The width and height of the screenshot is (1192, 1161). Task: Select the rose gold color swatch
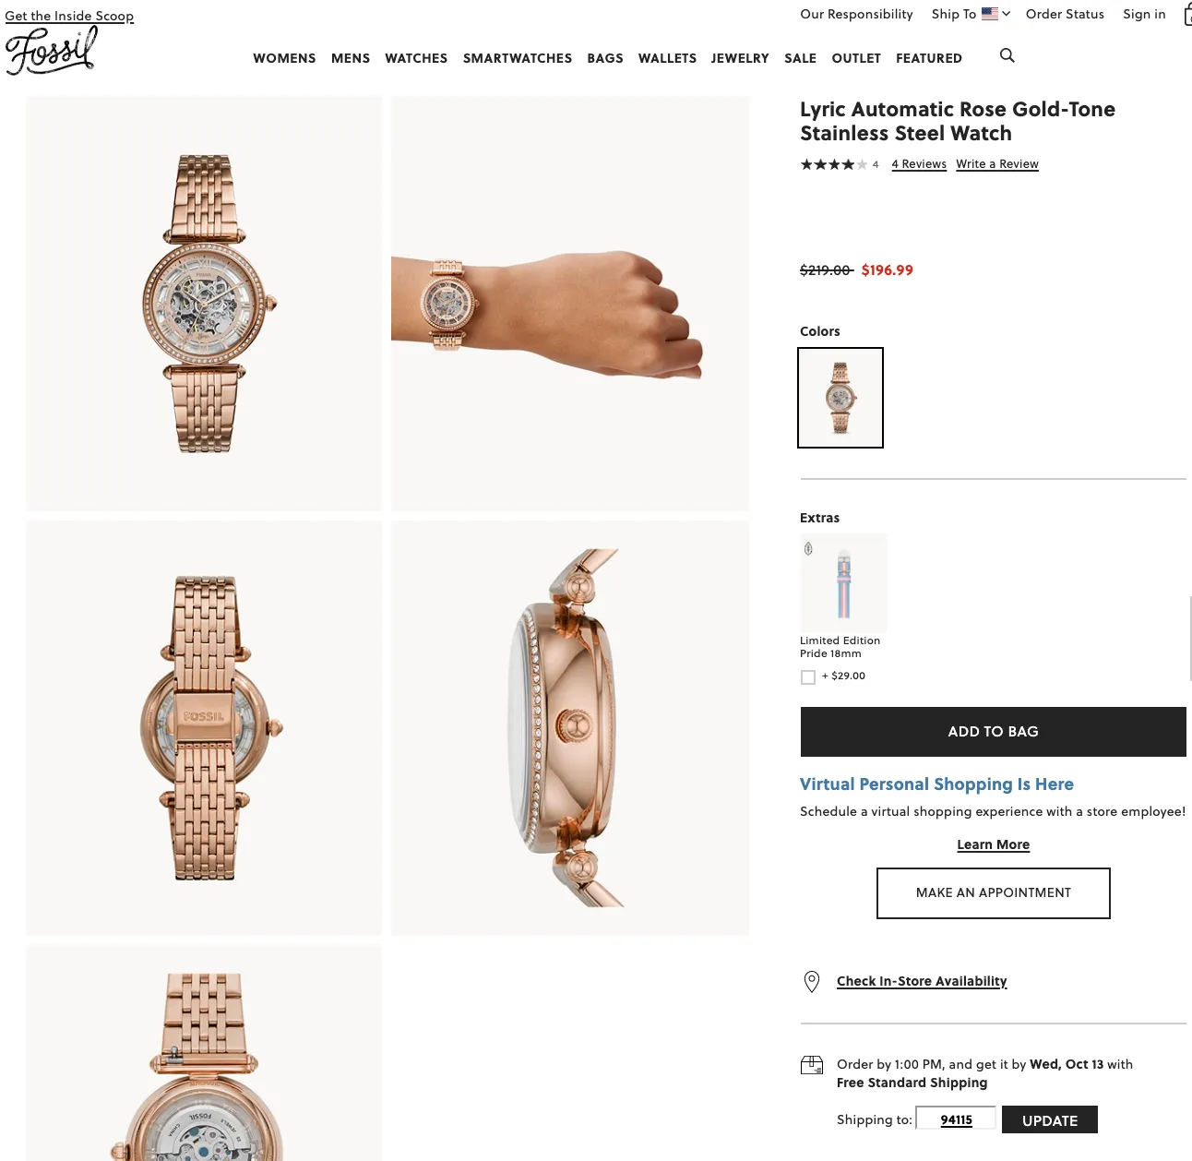840,398
